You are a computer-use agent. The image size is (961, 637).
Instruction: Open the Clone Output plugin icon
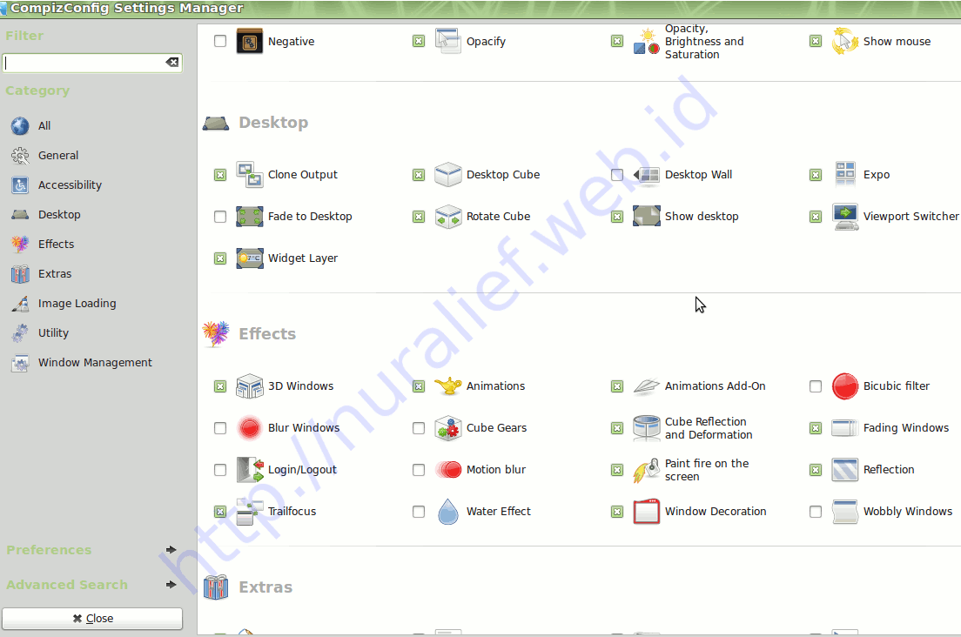250,175
